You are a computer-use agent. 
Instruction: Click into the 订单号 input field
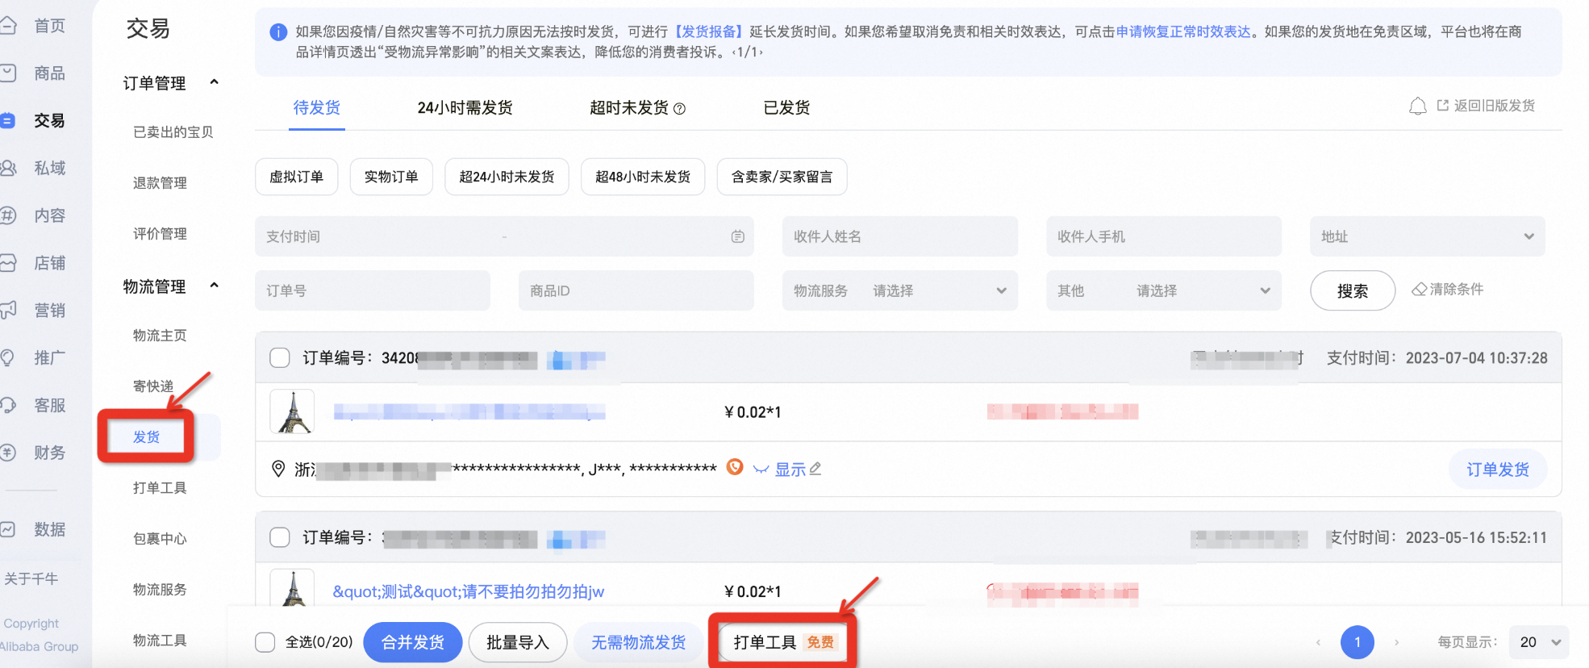coord(372,290)
